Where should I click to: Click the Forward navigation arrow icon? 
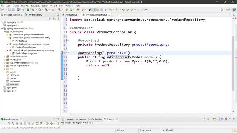138,10
